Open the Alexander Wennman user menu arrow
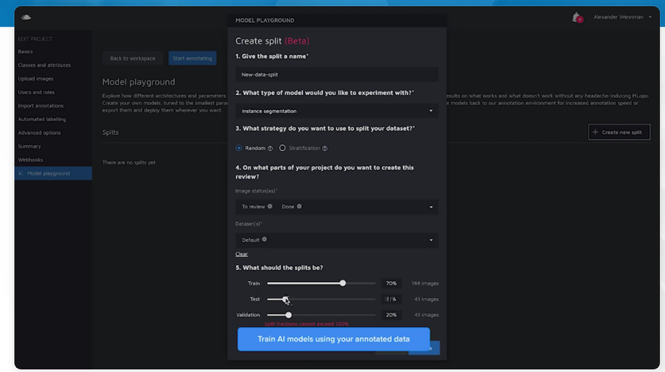665x372 pixels. coord(650,17)
